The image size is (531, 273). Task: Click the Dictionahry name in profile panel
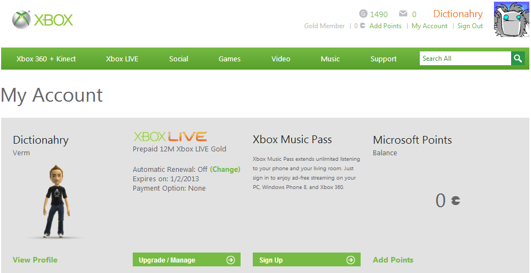(x=40, y=140)
